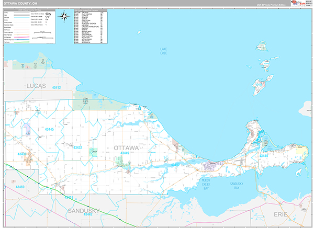Screen dimensions: 314x228
Task: Click the compass rose north arrow
Action: pyautogui.click(x=64, y=16)
